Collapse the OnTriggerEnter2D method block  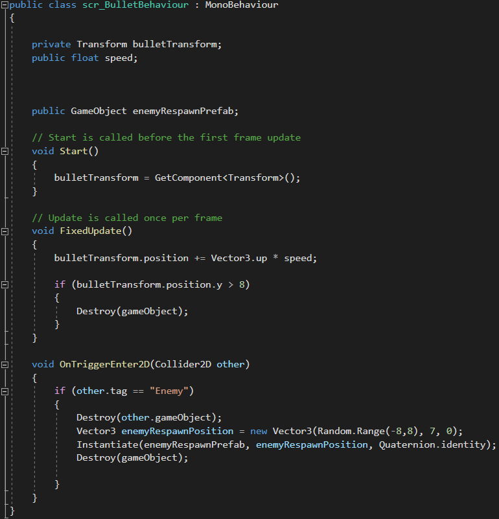[5, 365]
